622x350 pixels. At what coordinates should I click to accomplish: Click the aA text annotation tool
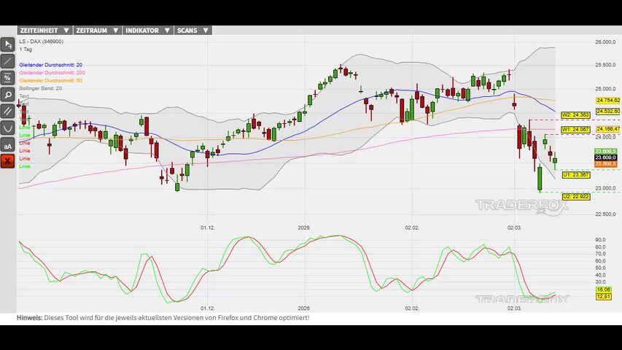point(7,145)
